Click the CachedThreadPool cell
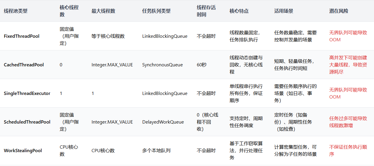374x166 pixels. pyautogui.click(x=24, y=65)
